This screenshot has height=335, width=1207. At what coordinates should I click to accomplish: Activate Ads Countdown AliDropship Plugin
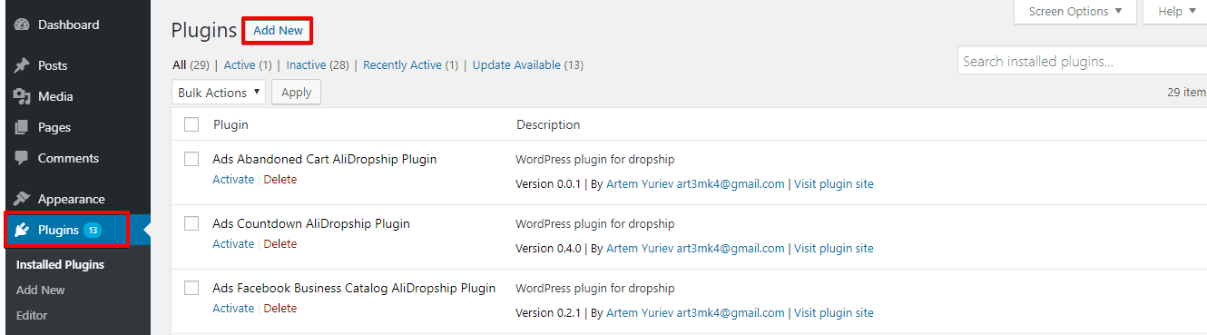click(x=233, y=244)
